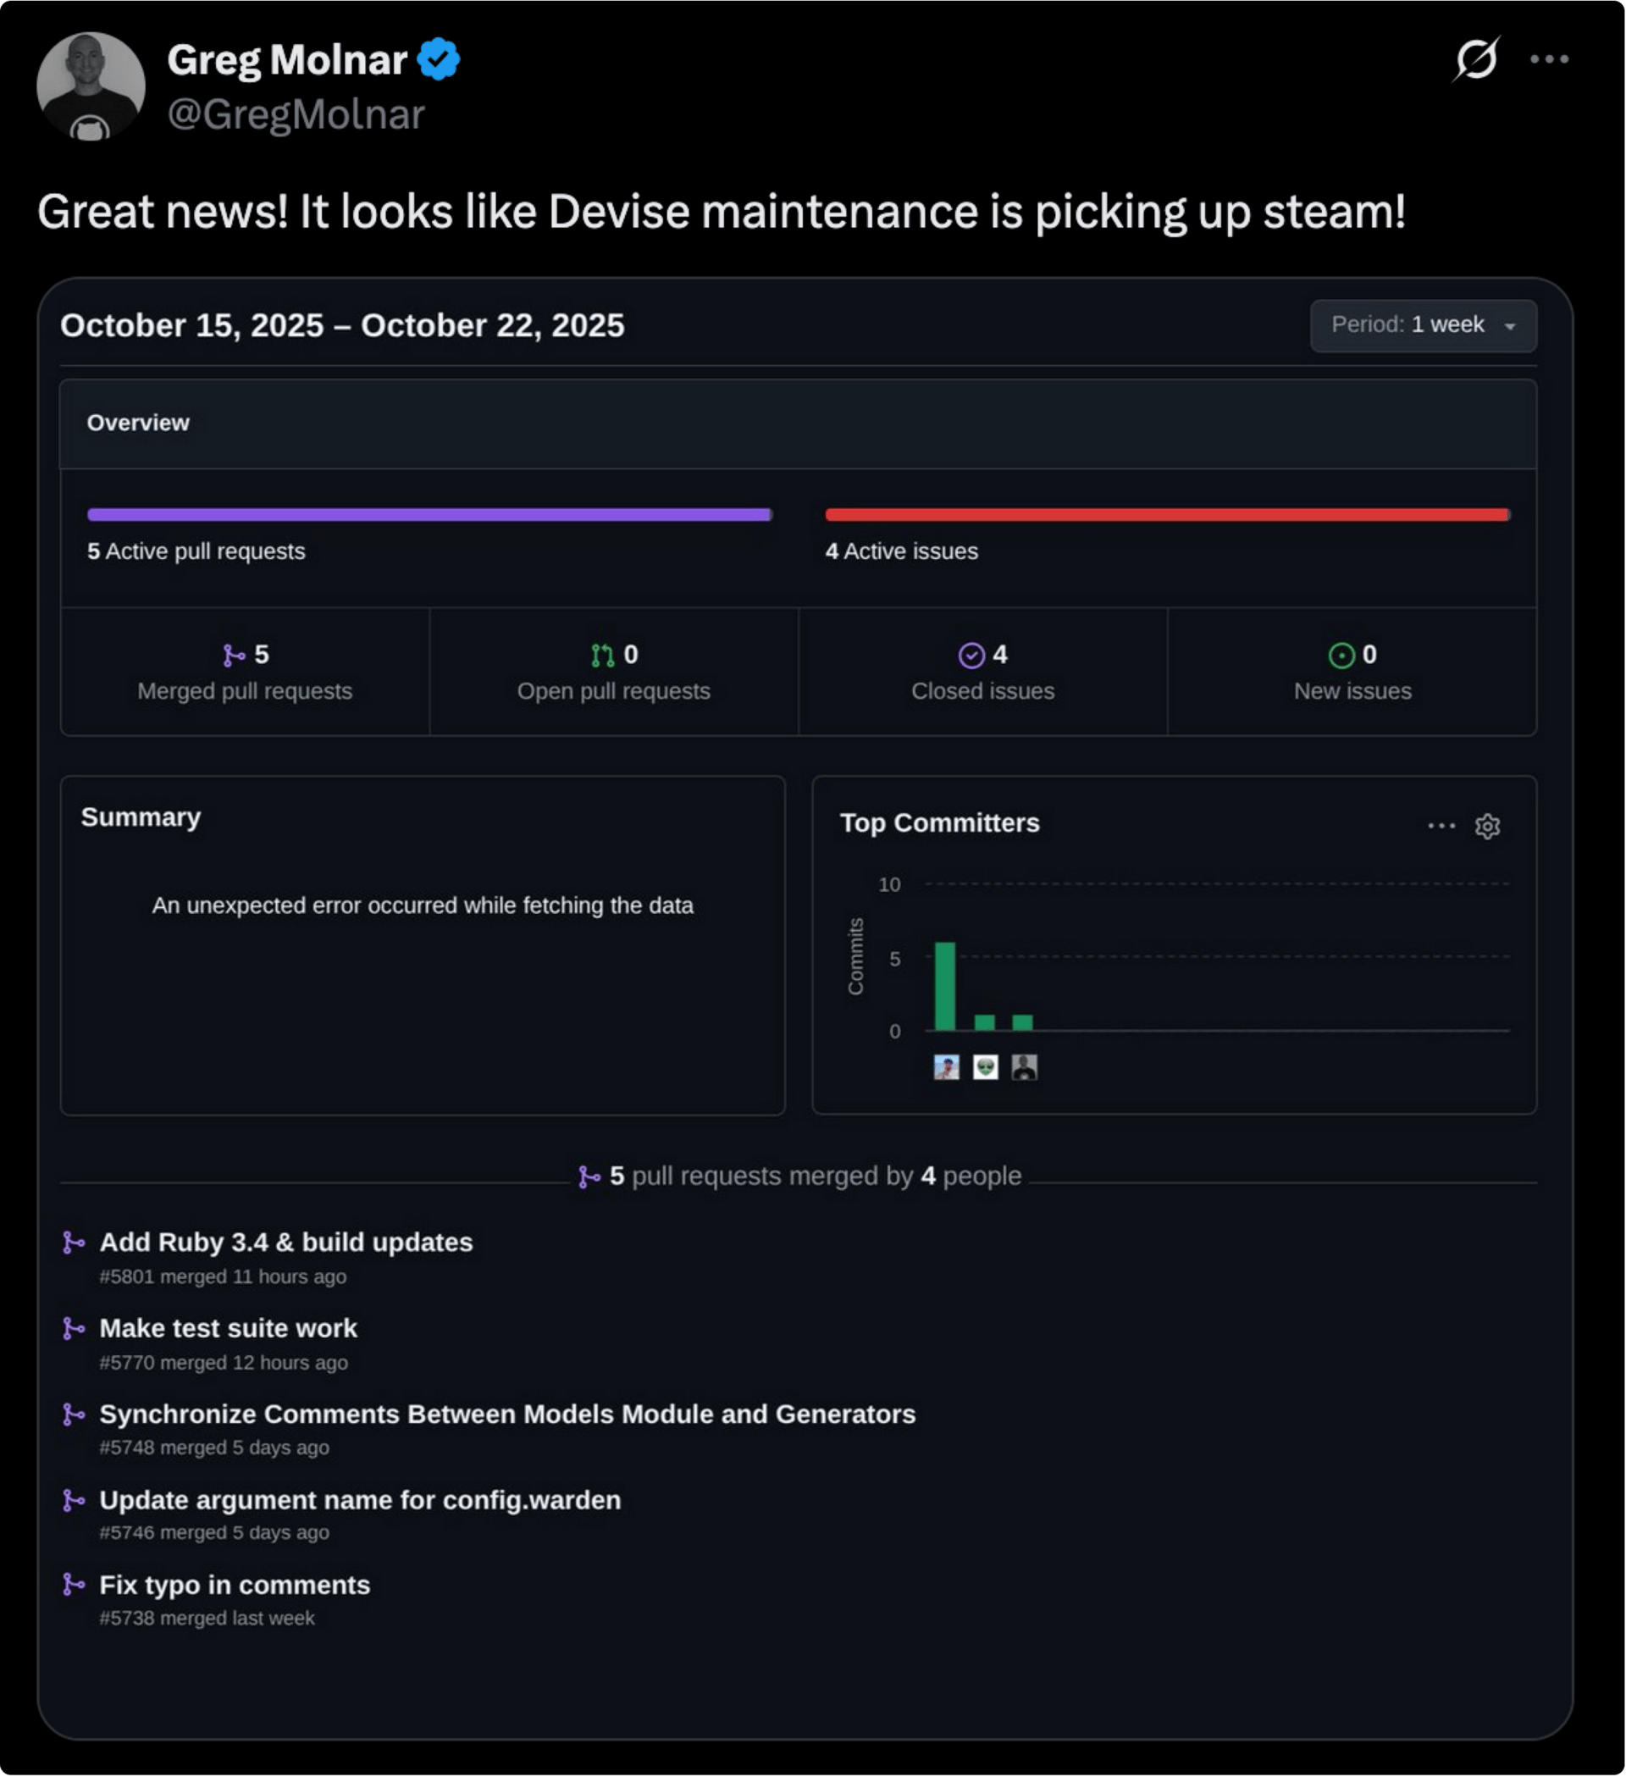Open Greg Molnar's profile picture
Viewport: 1626px width, 1777px height.
[x=91, y=86]
